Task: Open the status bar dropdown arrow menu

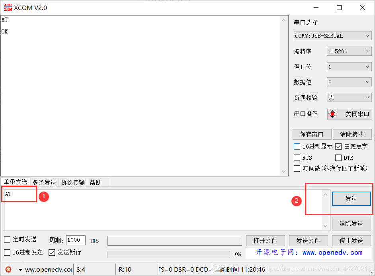Action: pyautogui.click(x=20, y=270)
